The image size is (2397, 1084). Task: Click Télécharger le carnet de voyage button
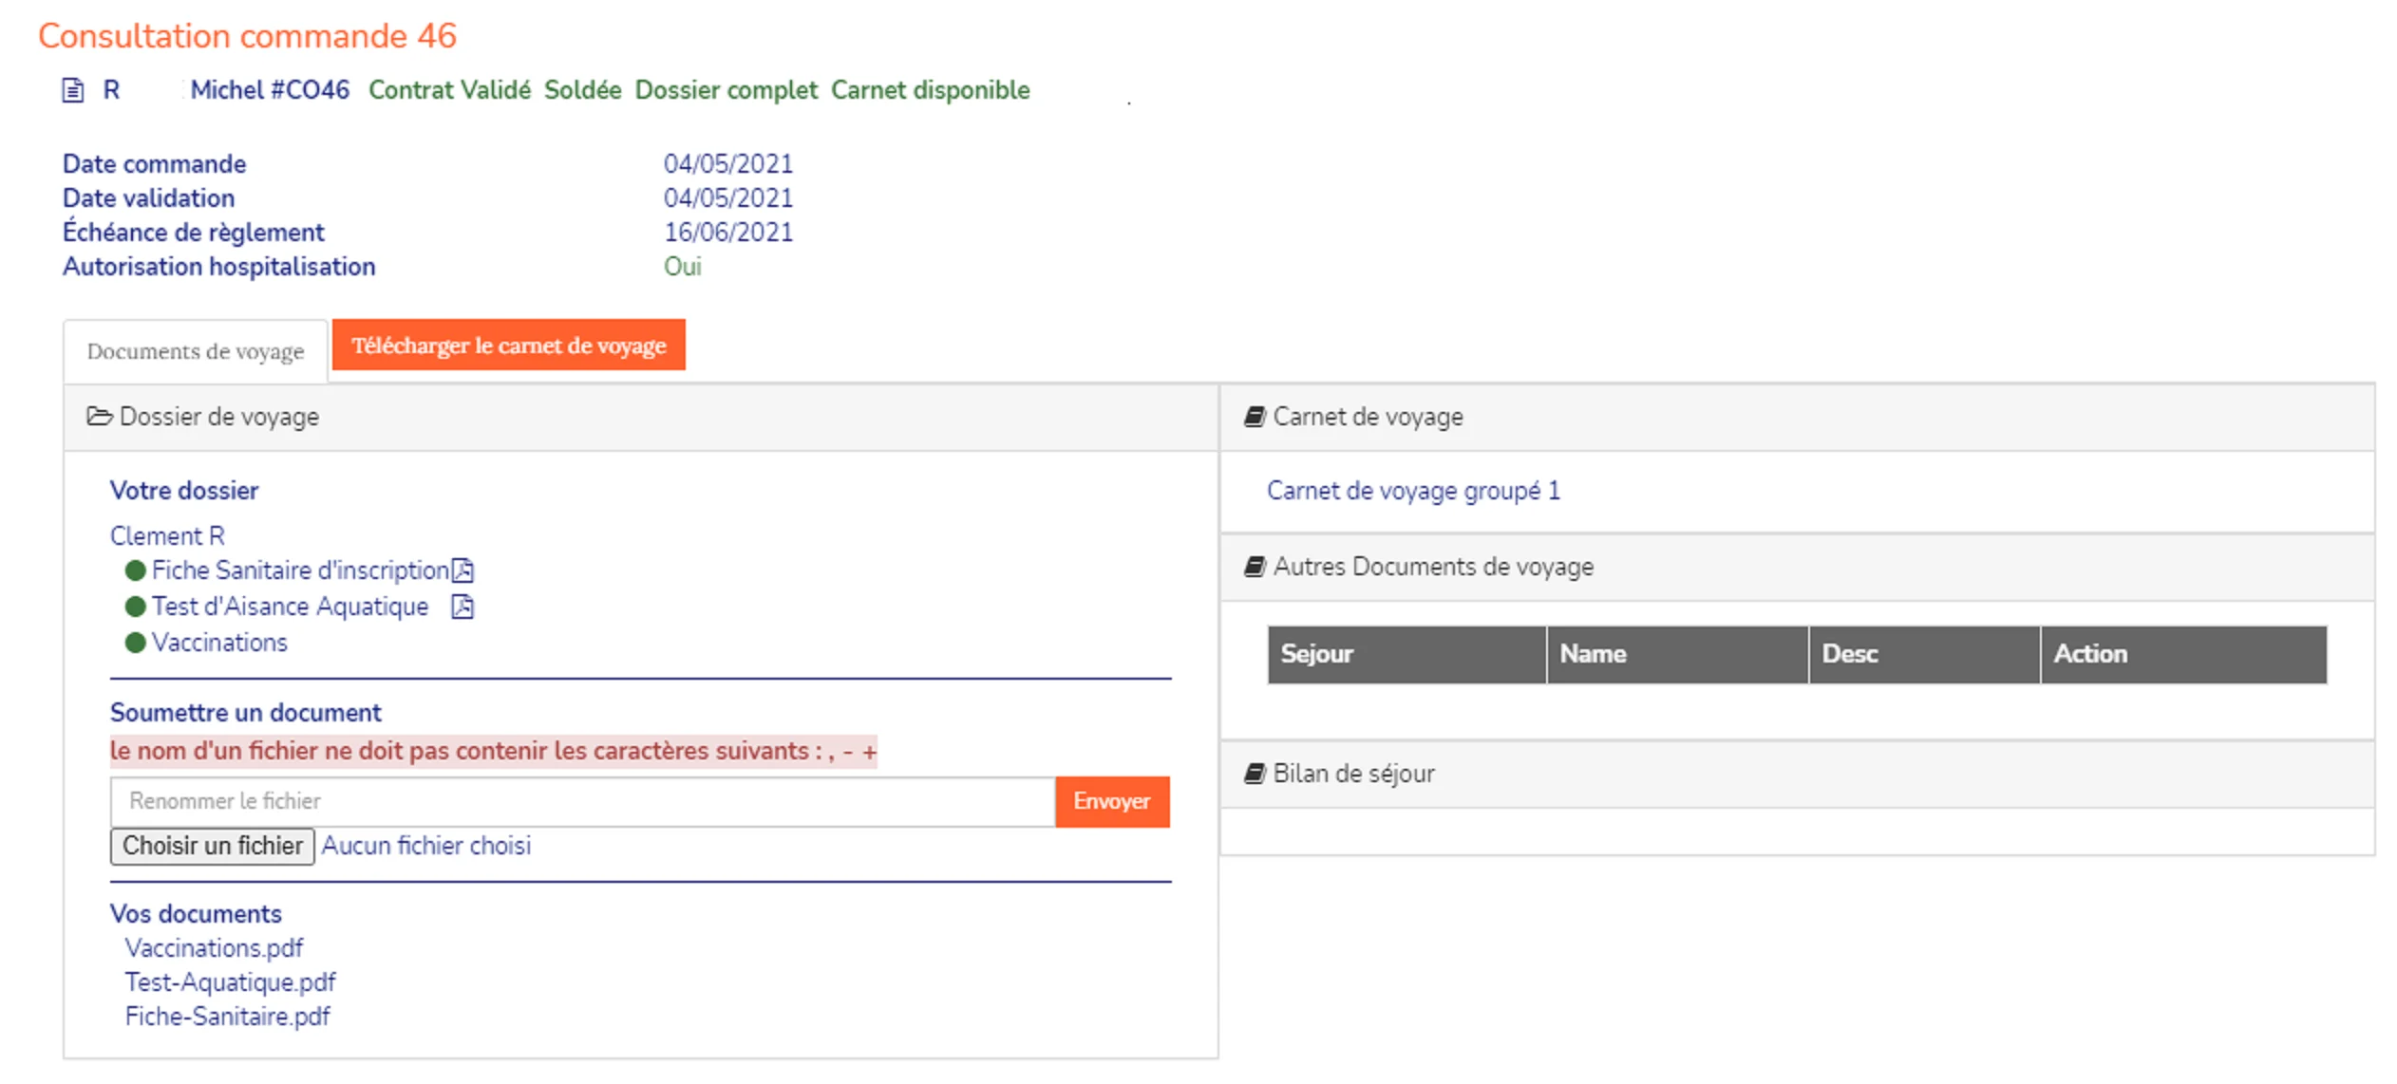[x=509, y=346]
